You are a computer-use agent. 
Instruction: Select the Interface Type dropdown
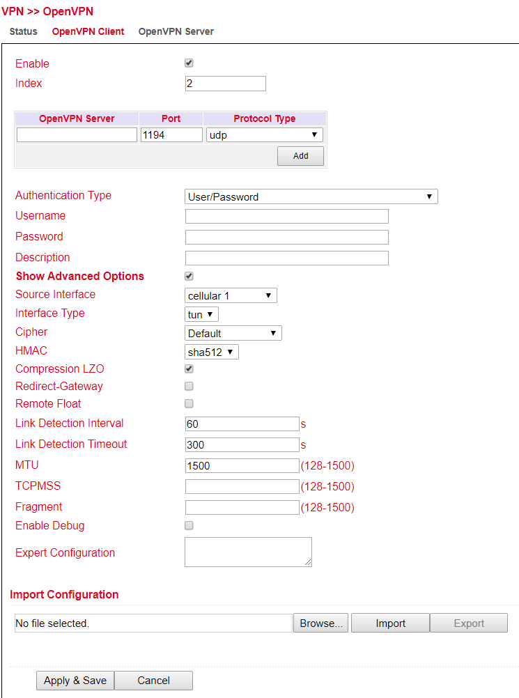201,314
